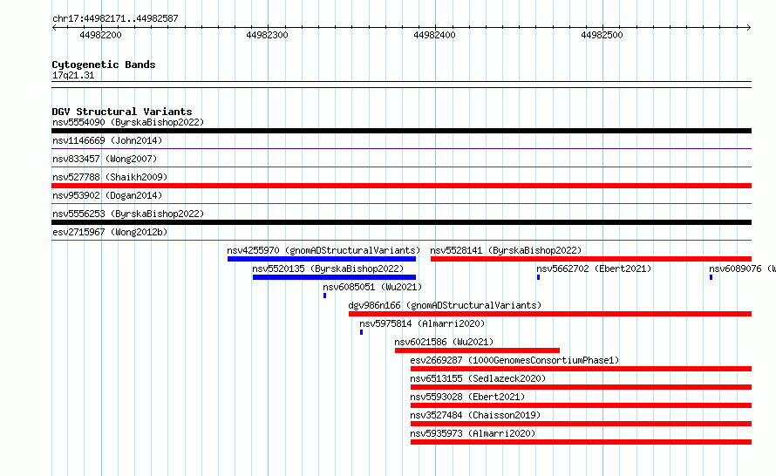Select the red bar of nsv5528141
The height and width of the screenshot is (476, 776).
pyautogui.click(x=591, y=259)
